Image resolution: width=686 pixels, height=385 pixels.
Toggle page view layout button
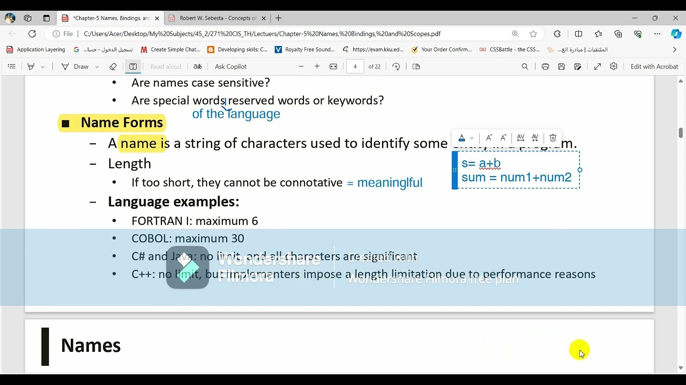tap(416, 67)
